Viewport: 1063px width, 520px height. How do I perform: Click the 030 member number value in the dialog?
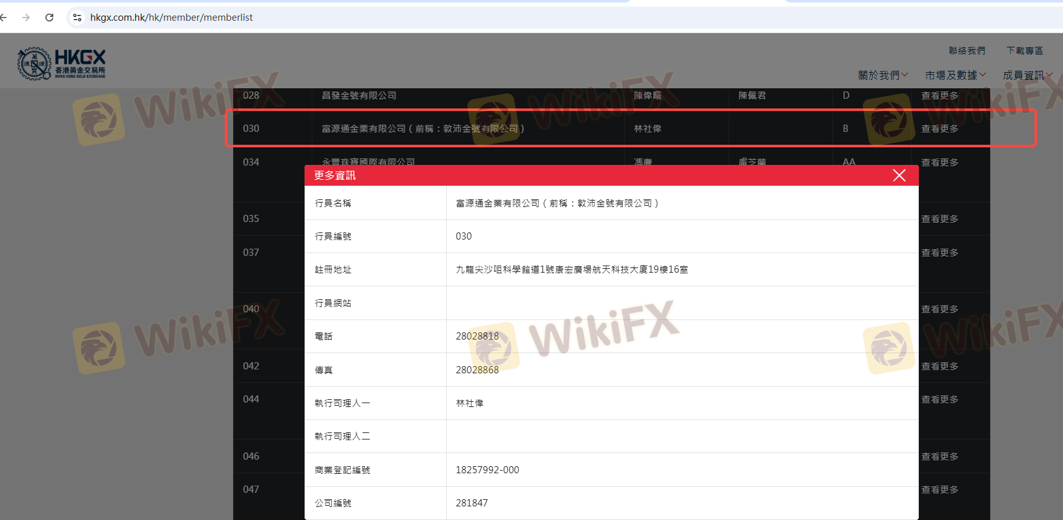pyautogui.click(x=464, y=236)
